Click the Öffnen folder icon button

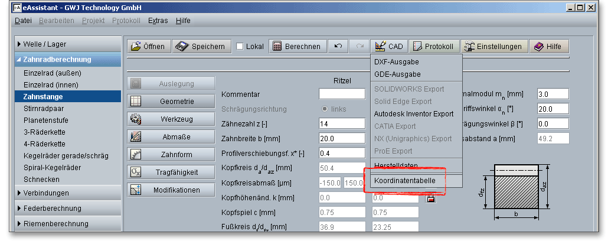[148, 47]
